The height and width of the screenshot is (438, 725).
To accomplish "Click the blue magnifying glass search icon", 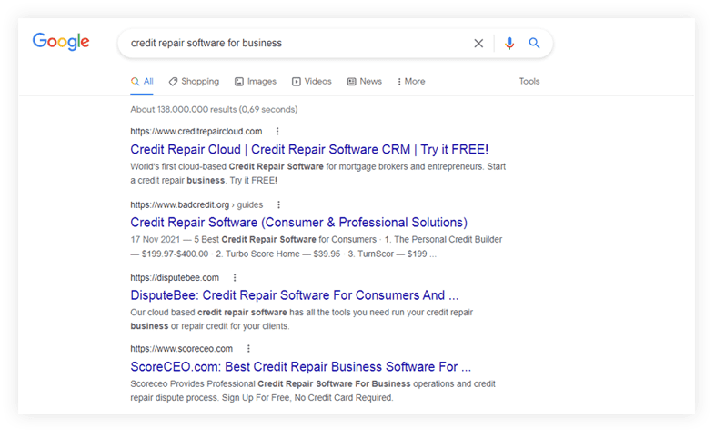I will tap(535, 43).
